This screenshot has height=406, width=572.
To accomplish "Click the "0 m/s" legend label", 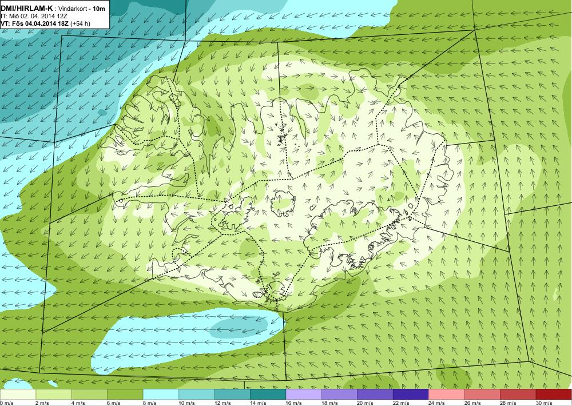I will tap(7, 403).
